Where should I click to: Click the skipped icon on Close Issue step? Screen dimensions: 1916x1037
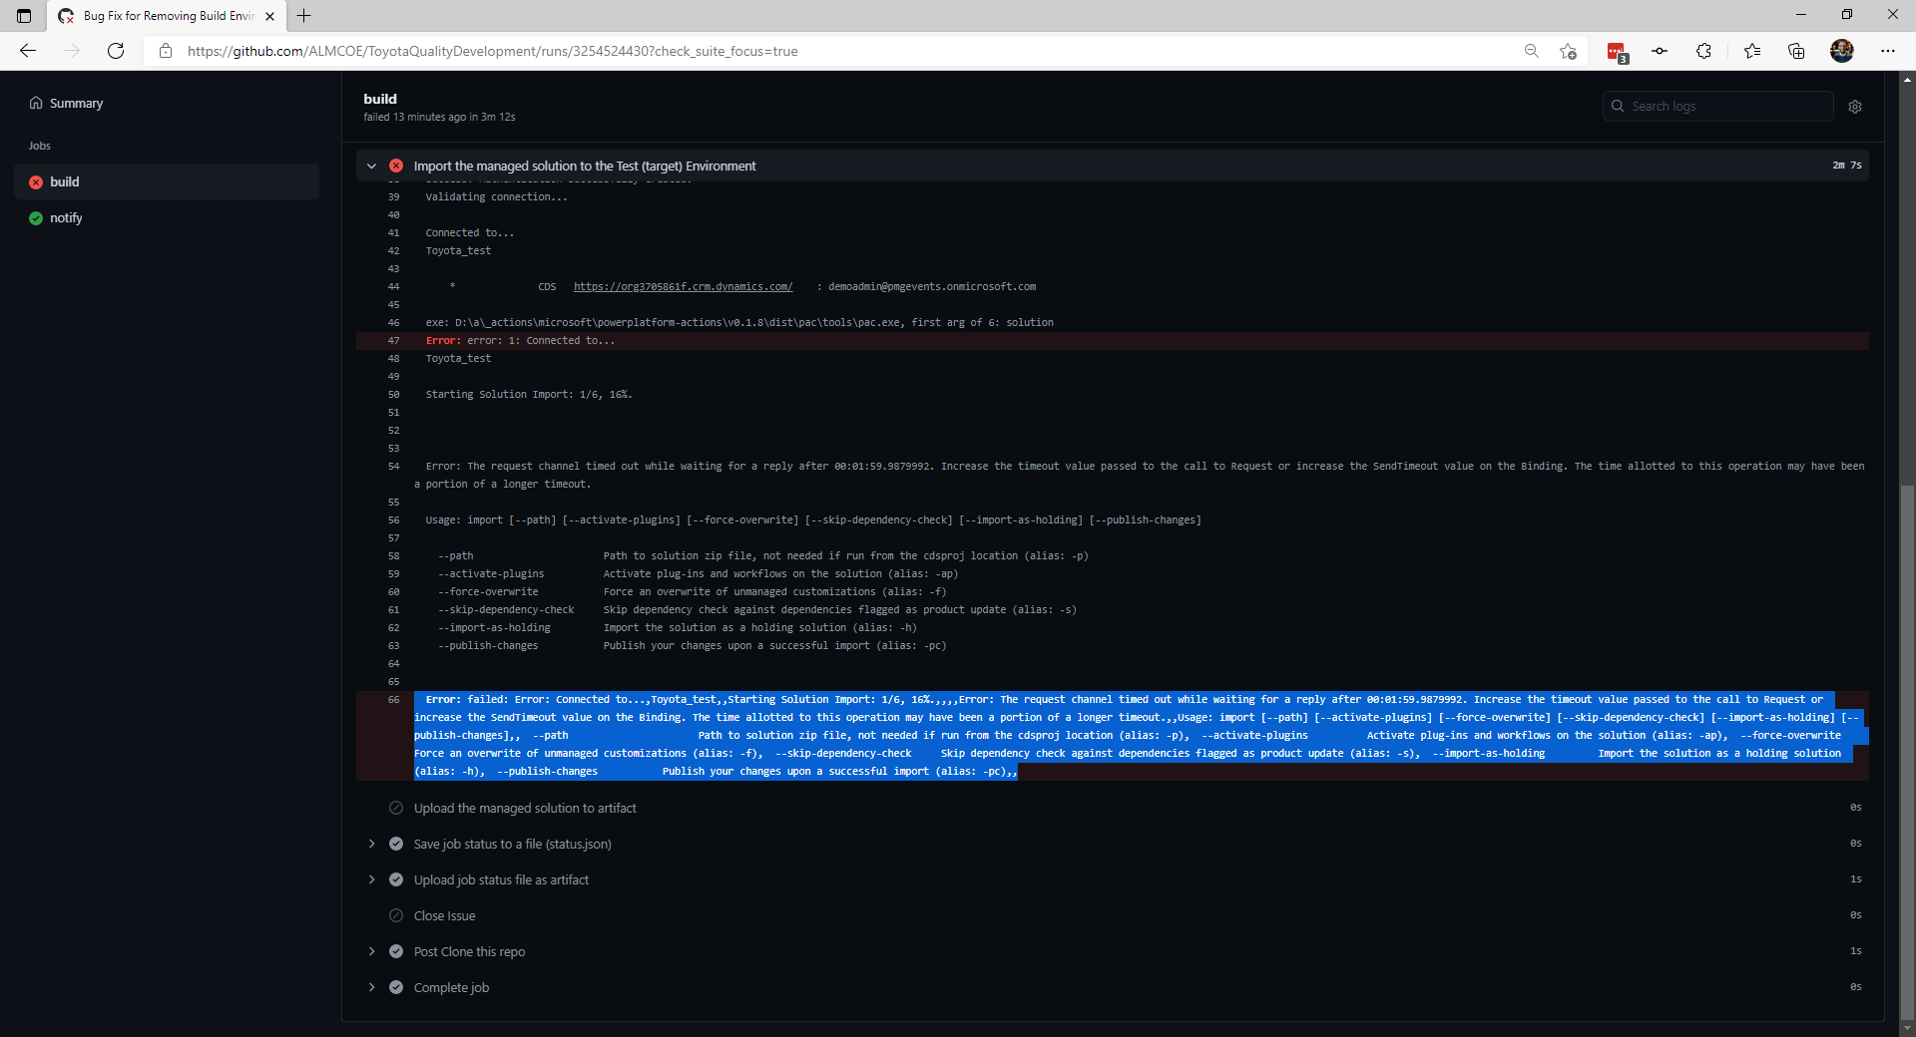tap(396, 915)
